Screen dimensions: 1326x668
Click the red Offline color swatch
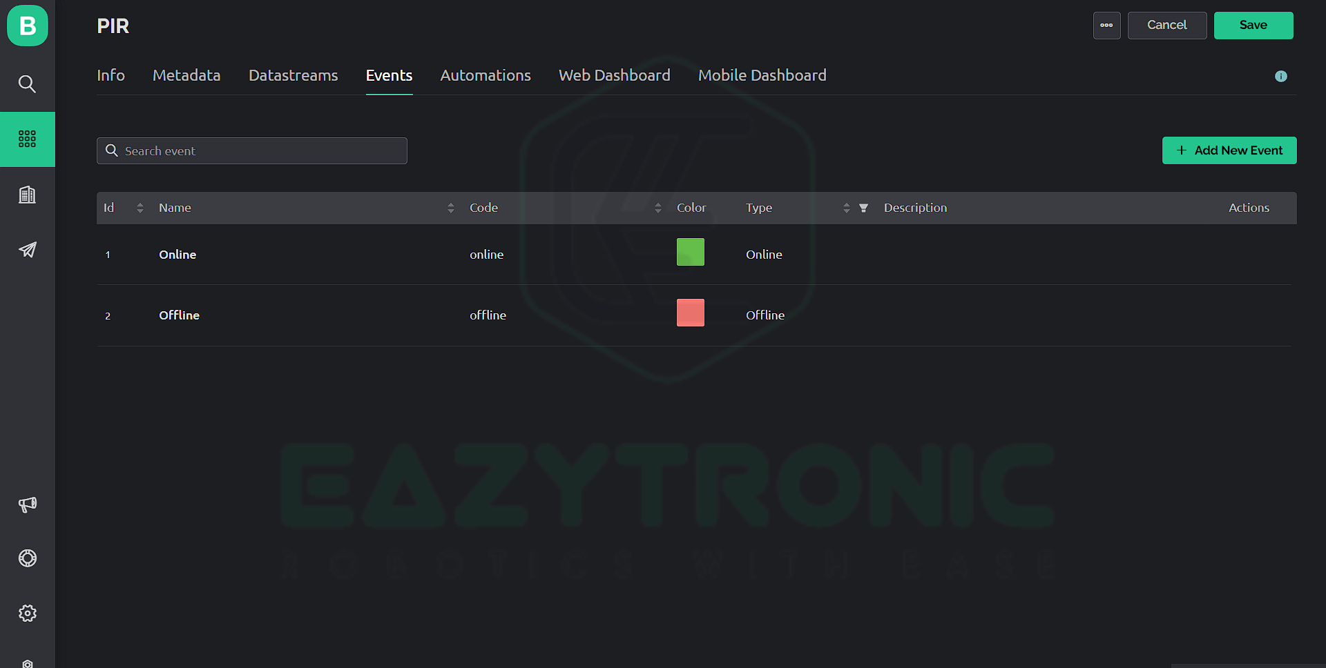point(690,313)
